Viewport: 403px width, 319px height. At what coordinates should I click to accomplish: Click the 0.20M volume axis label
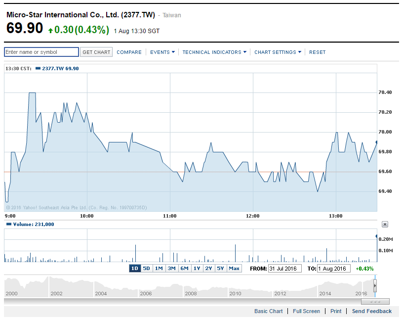tap(386, 239)
